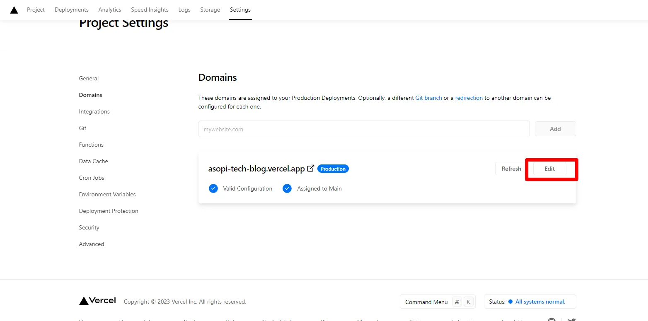Click the Valid Configuration checkmark icon
648x321 pixels.
213,188
